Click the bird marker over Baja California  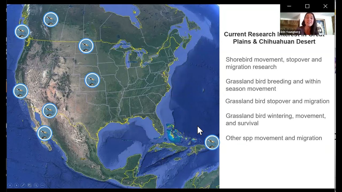click(x=45, y=133)
